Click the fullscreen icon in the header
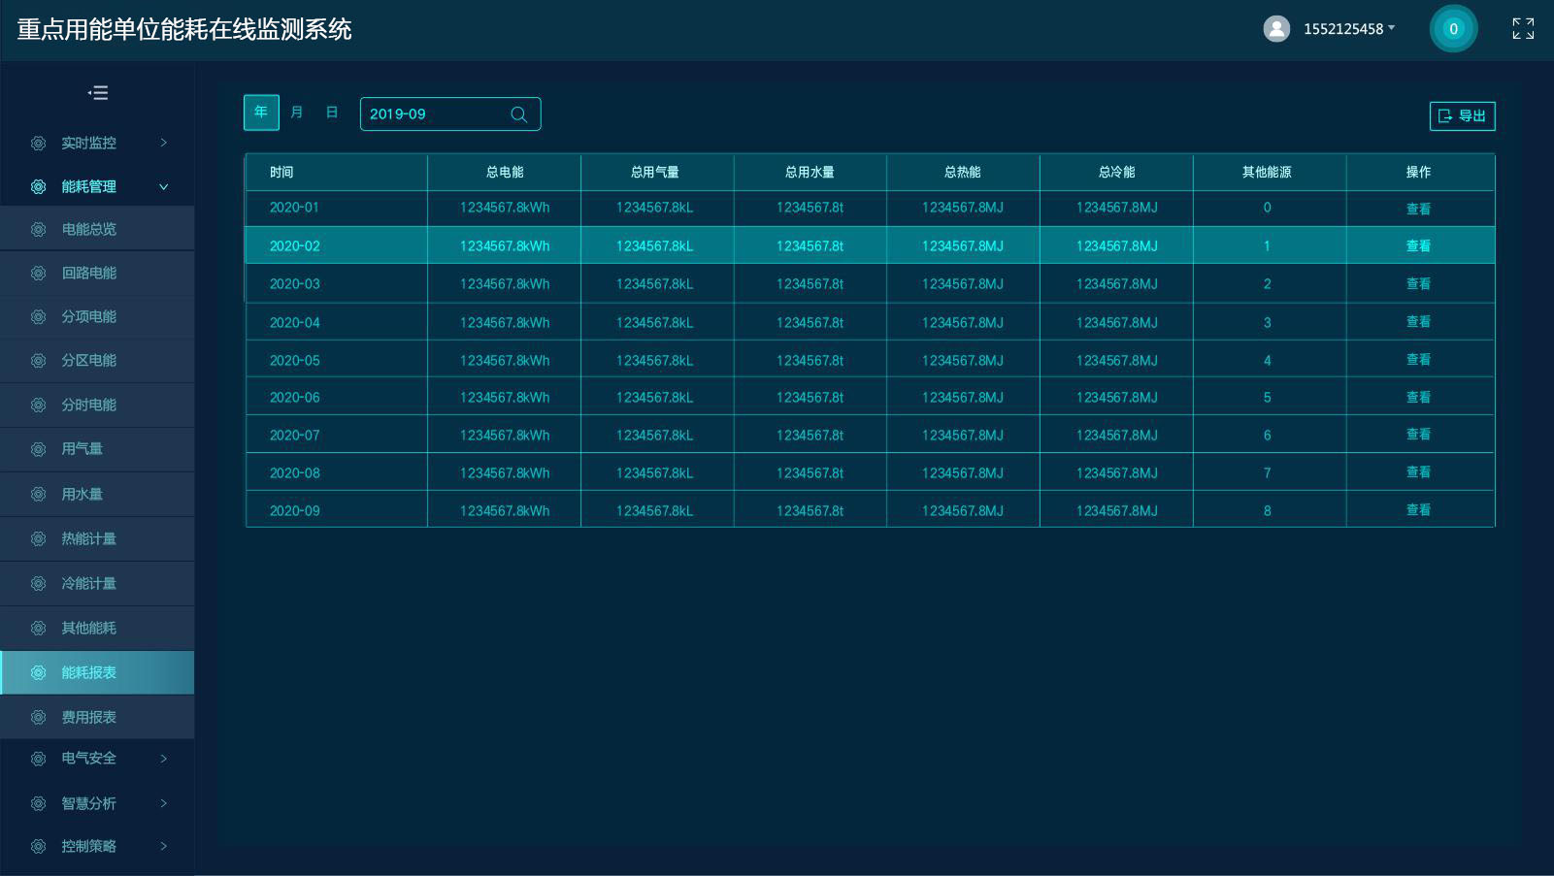This screenshot has height=876, width=1554. point(1523,29)
